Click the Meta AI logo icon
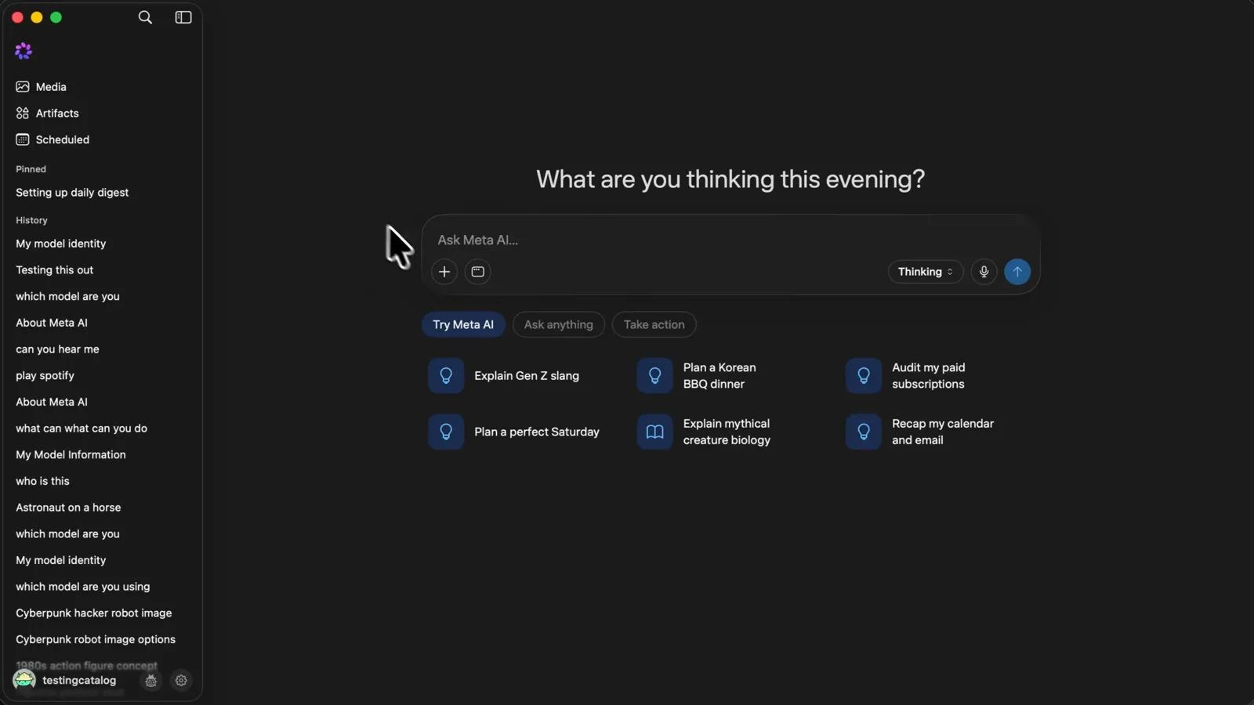The width and height of the screenshot is (1254, 705). click(24, 51)
